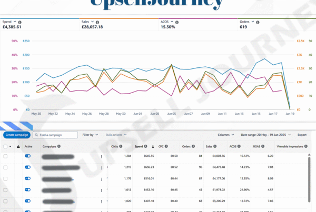Toggle Active switch for campaign with 1,215 clicks
The image size is (316, 212).
coord(27,167)
